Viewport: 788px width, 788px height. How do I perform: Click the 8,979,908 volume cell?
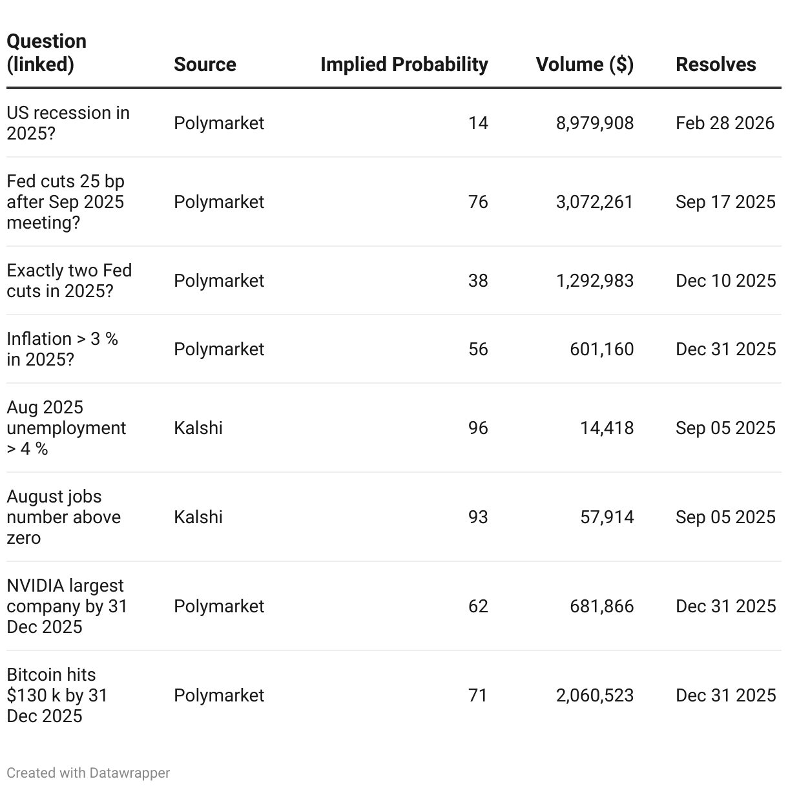tap(595, 123)
